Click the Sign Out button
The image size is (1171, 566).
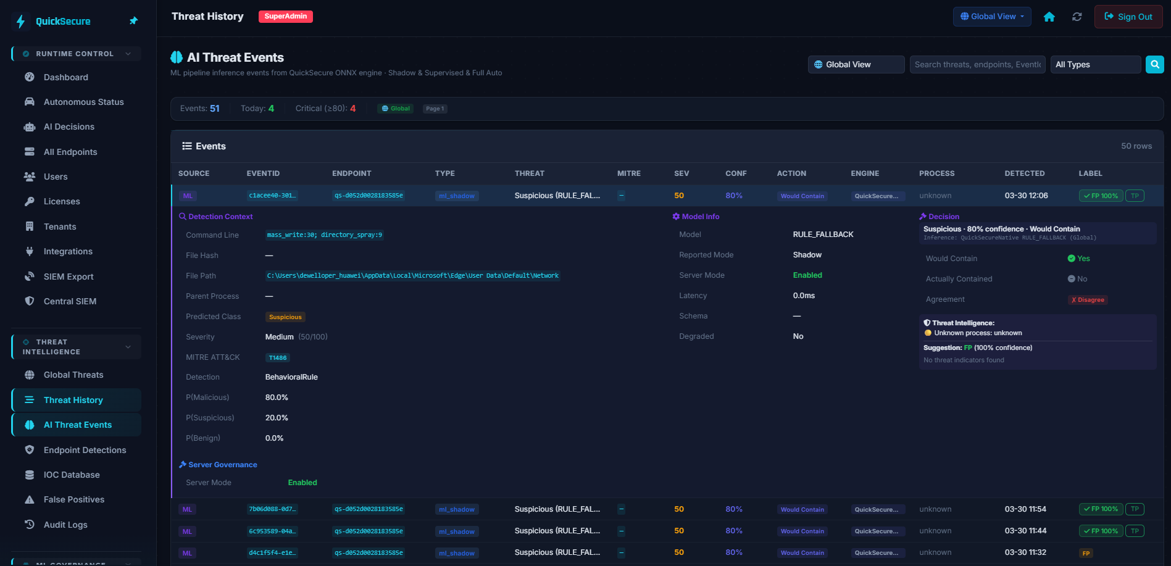point(1128,17)
